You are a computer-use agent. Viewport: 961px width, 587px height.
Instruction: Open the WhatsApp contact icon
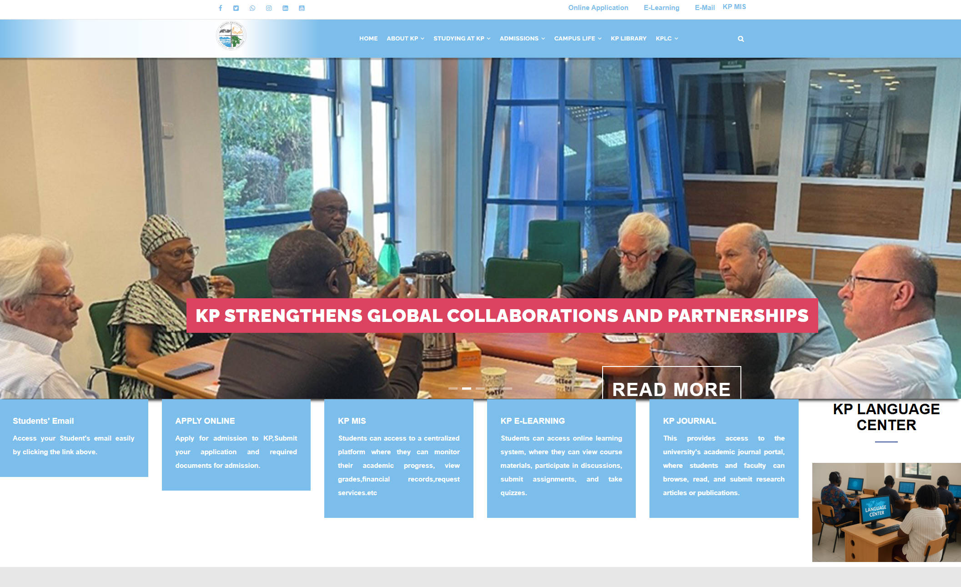pyautogui.click(x=252, y=8)
